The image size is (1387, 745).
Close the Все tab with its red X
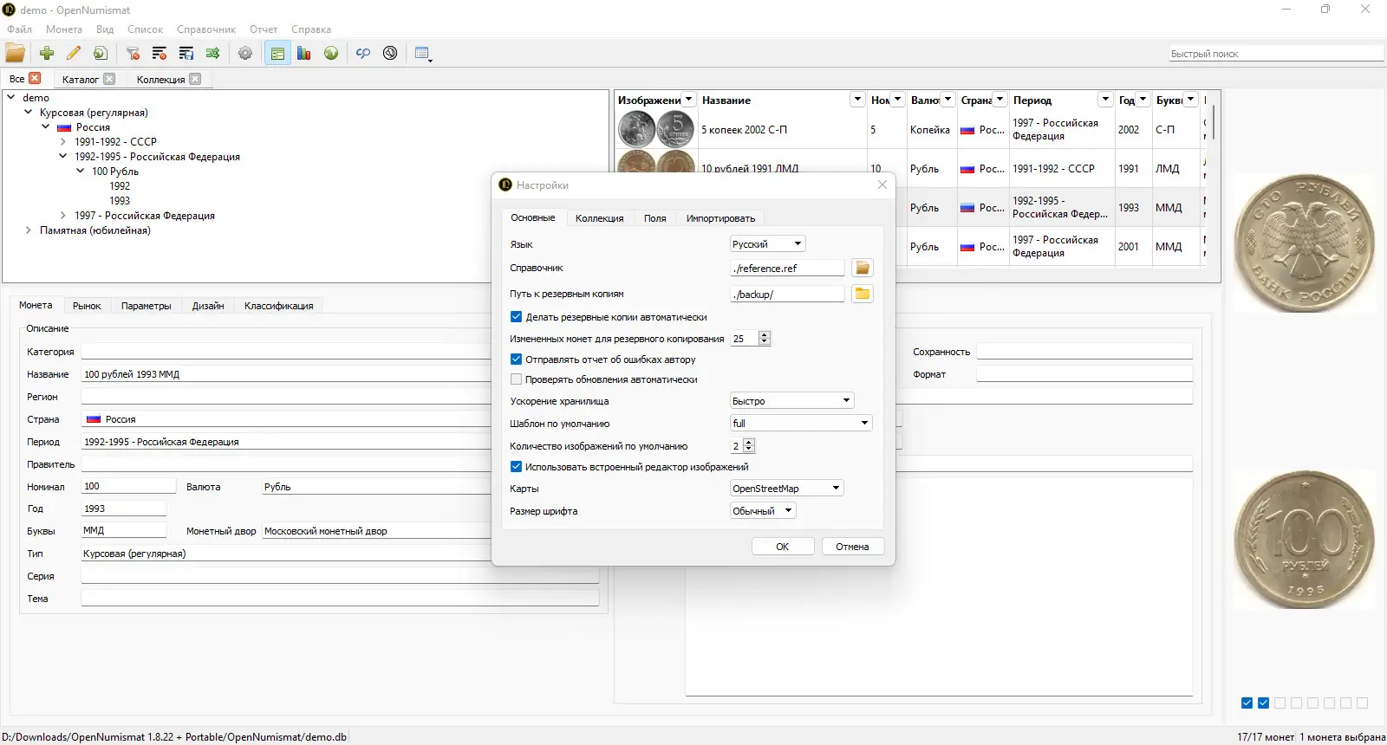(x=35, y=78)
